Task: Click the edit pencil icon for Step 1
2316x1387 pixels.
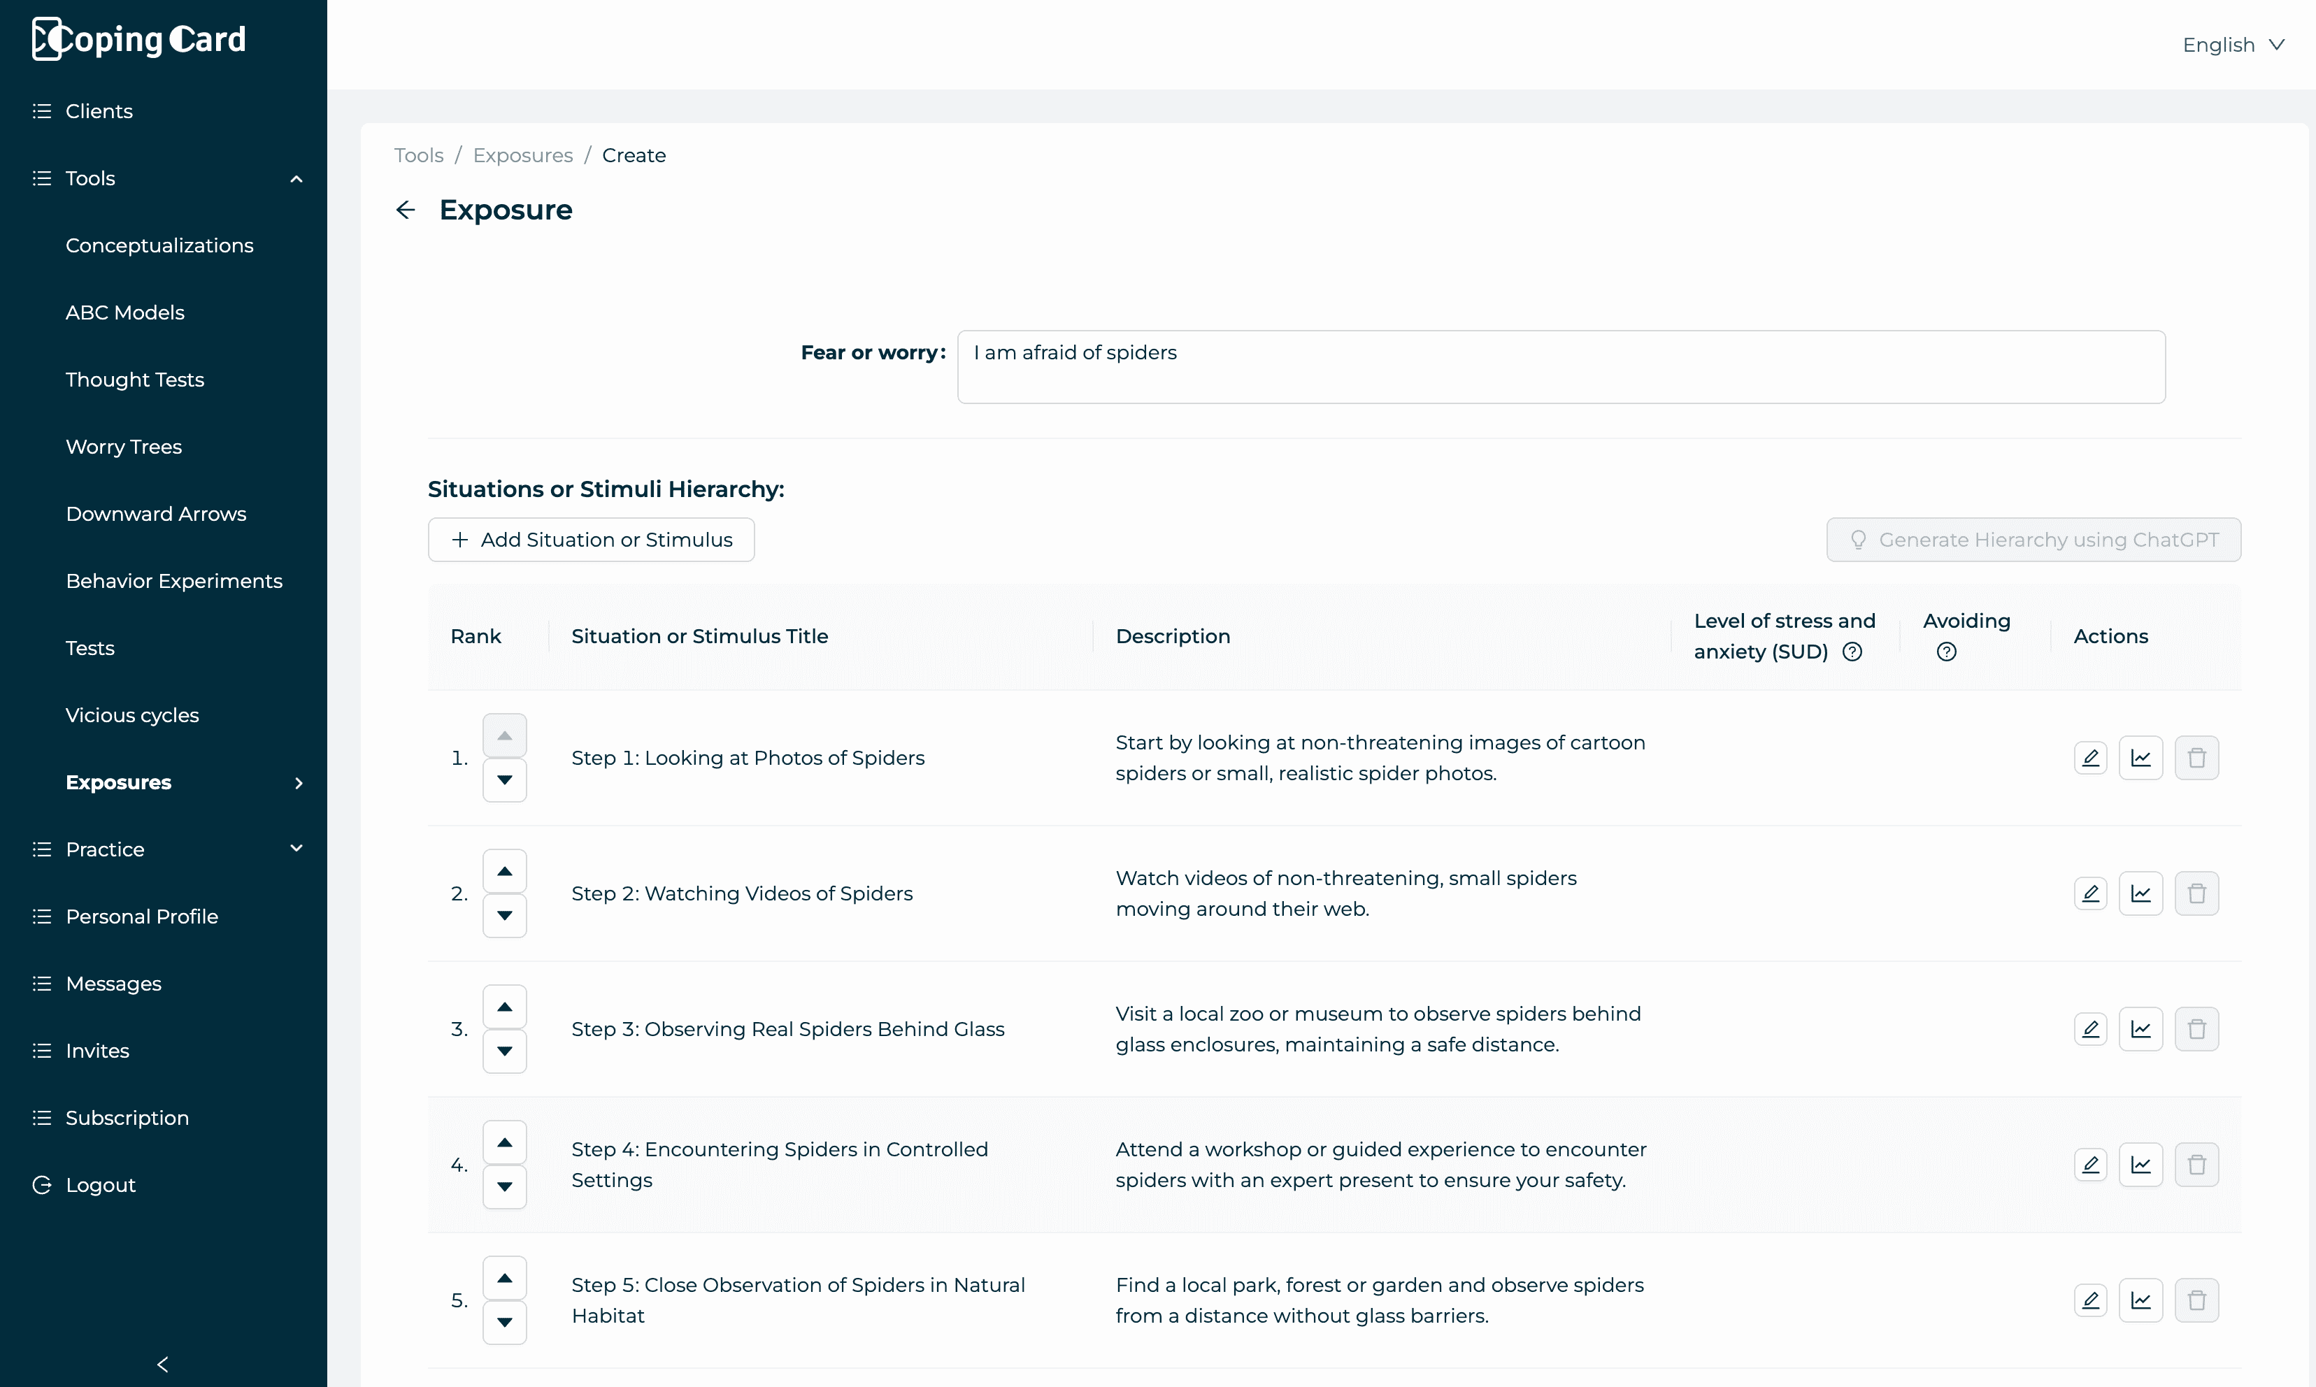Action: [x=2090, y=758]
